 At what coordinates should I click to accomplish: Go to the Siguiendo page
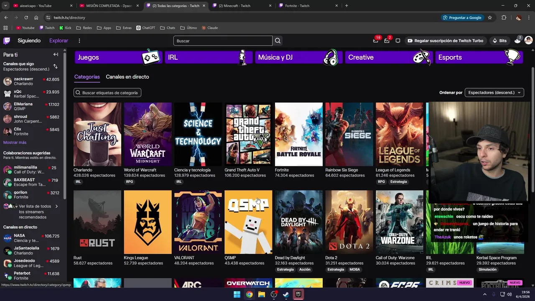coord(29,41)
